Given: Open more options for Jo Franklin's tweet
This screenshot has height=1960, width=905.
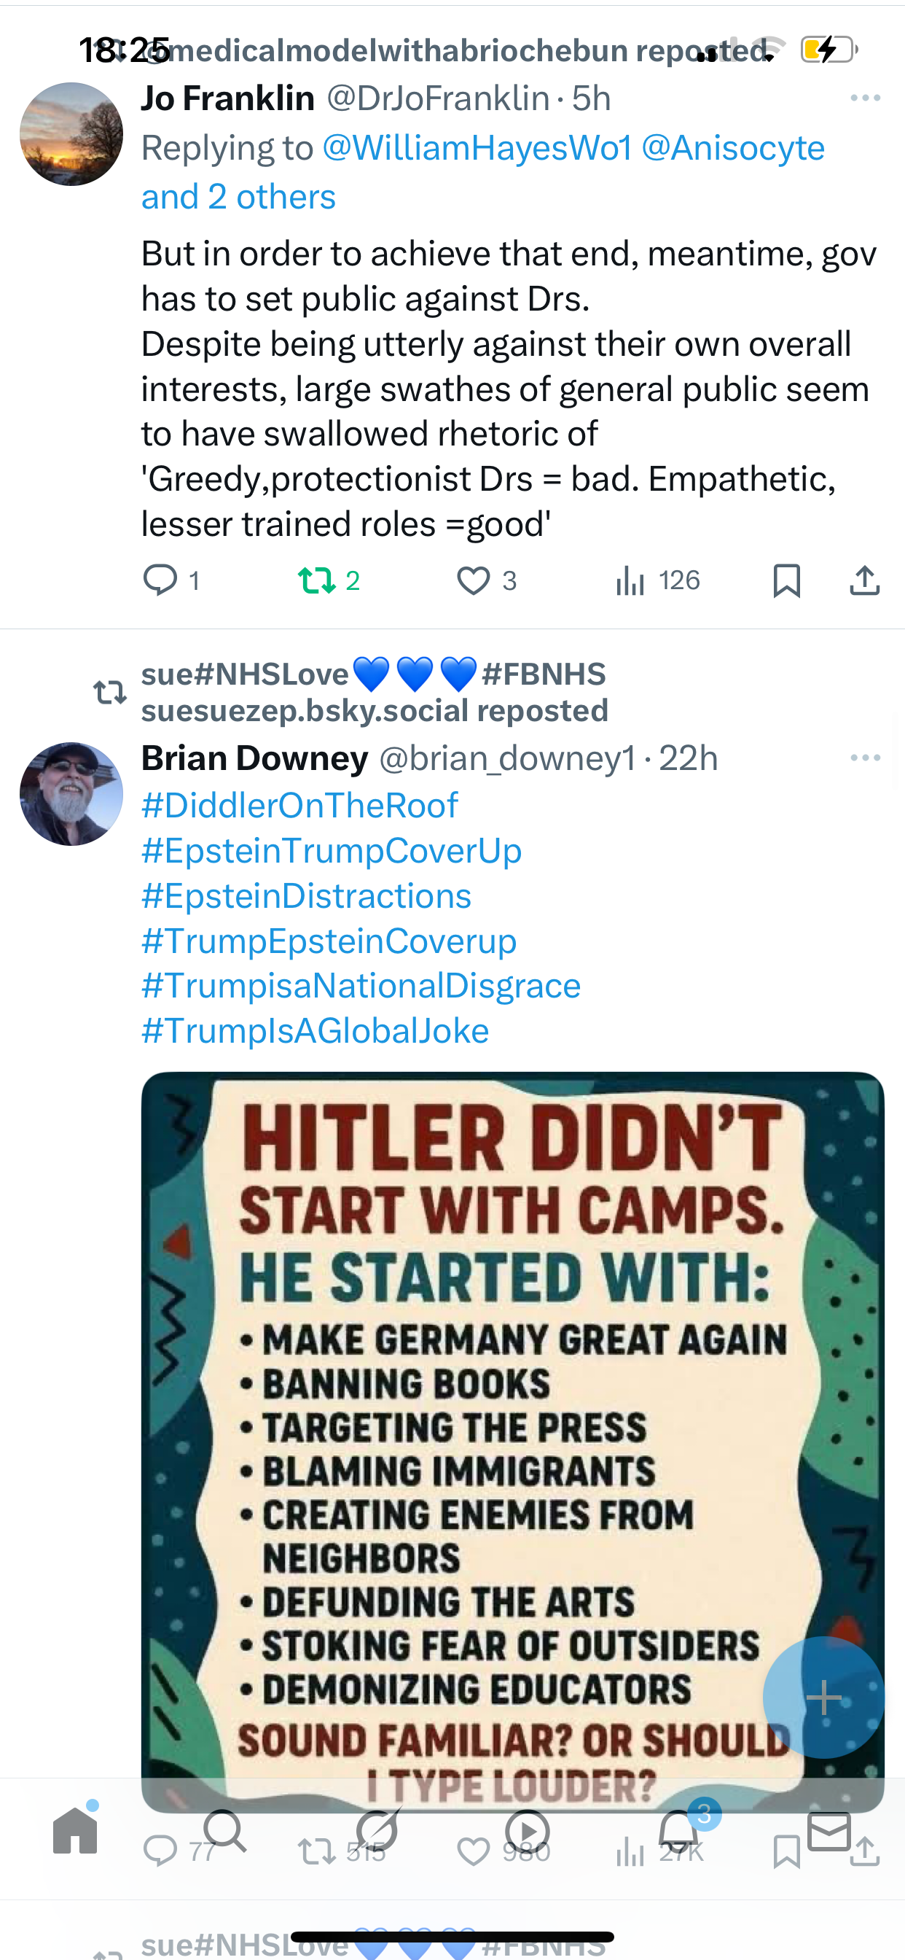Looking at the screenshot, I should (865, 98).
